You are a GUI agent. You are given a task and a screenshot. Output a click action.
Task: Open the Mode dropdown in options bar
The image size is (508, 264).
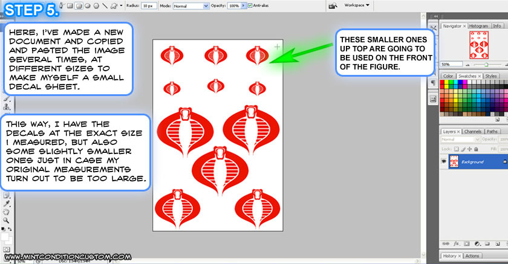click(x=191, y=6)
